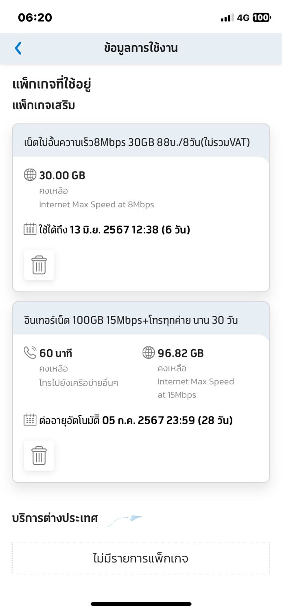Select the เน็ตไม่อั้นความเร็ว8Mbps 30GB package title

click(x=137, y=142)
